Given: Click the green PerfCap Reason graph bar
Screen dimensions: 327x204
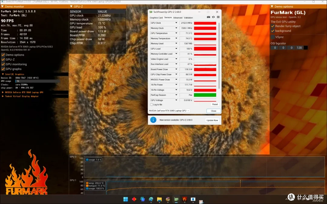Looking at the screenshot, I should click(x=205, y=95).
